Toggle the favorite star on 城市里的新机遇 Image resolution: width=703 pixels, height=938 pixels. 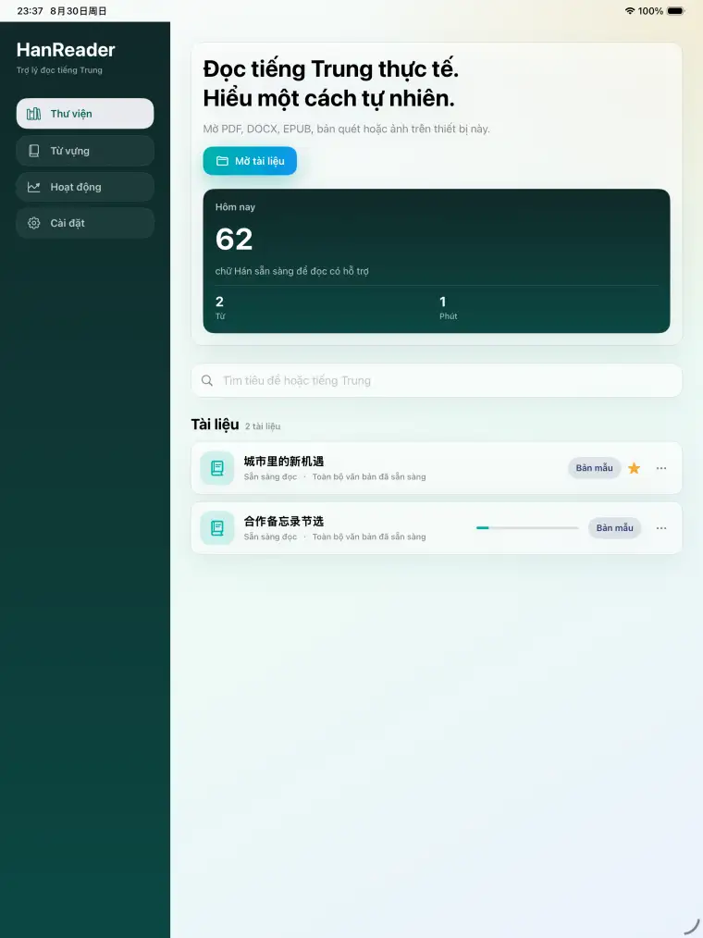(x=635, y=468)
